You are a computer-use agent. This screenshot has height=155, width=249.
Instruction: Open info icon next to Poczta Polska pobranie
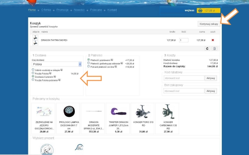click(59, 80)
